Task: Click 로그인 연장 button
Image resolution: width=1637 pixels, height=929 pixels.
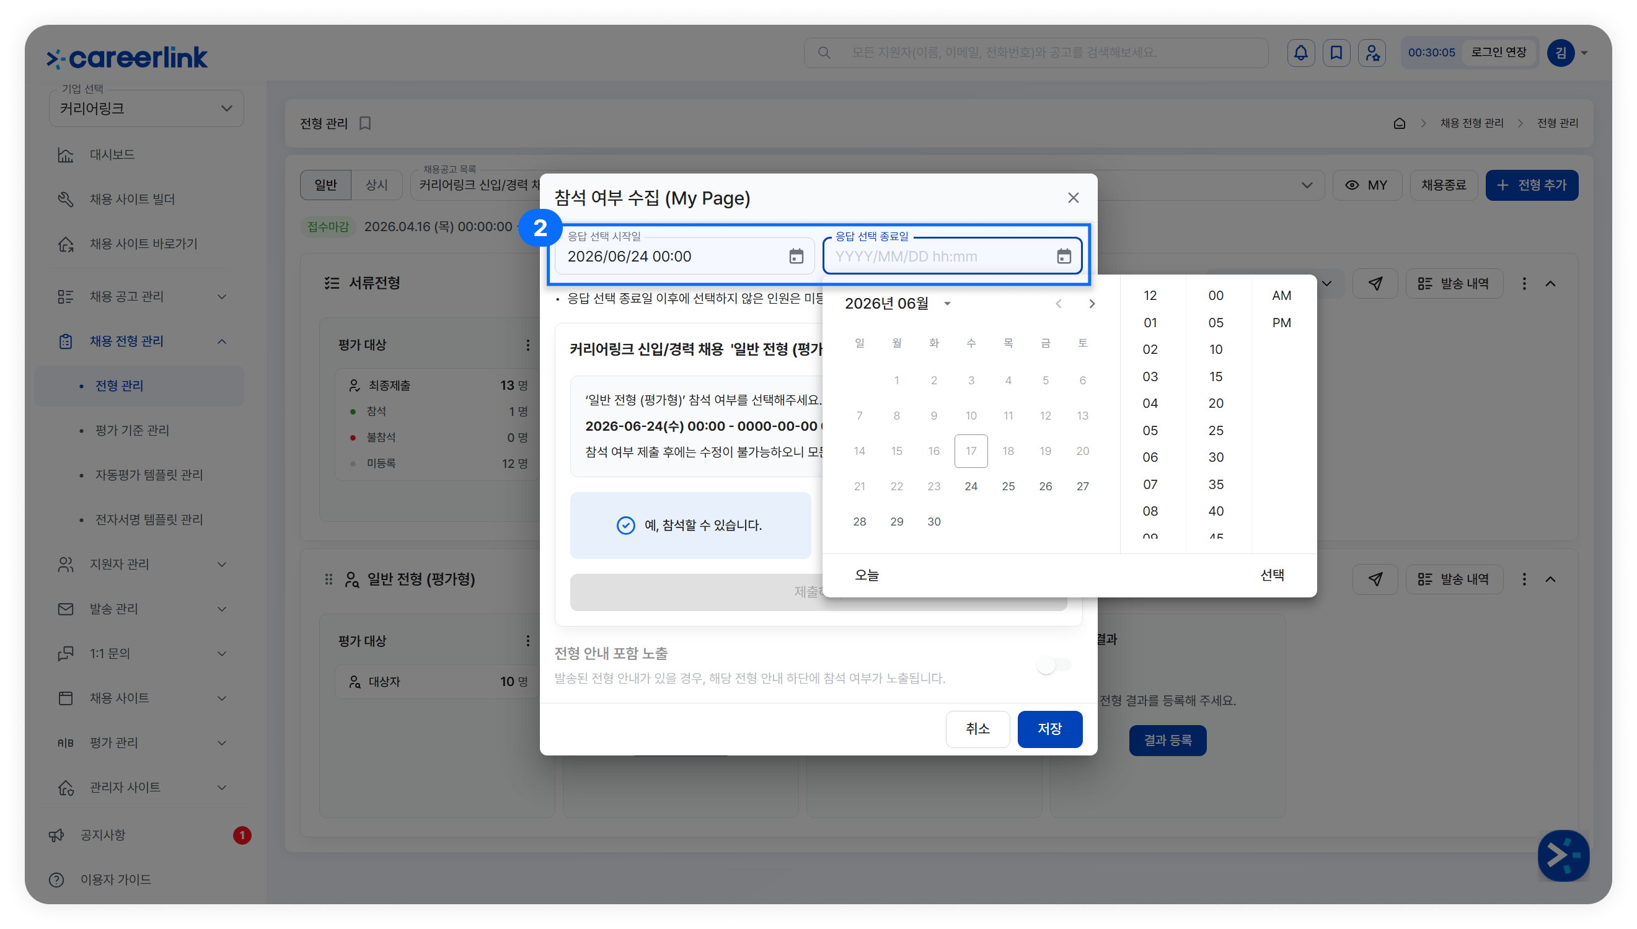Action: click(1499, 52)
